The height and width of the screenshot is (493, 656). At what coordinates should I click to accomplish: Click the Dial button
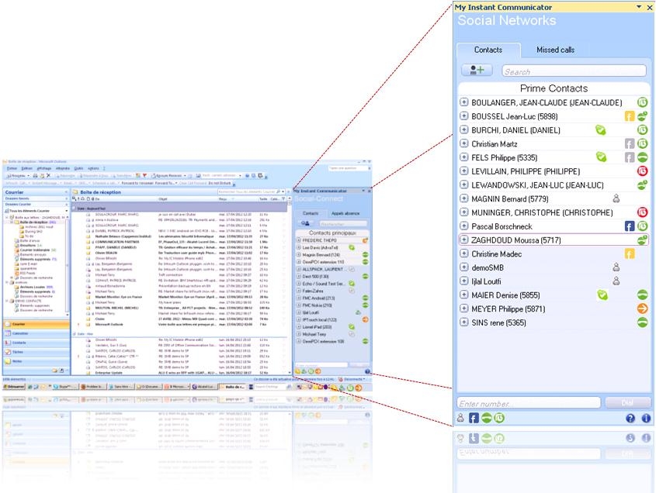click(628, 402)
